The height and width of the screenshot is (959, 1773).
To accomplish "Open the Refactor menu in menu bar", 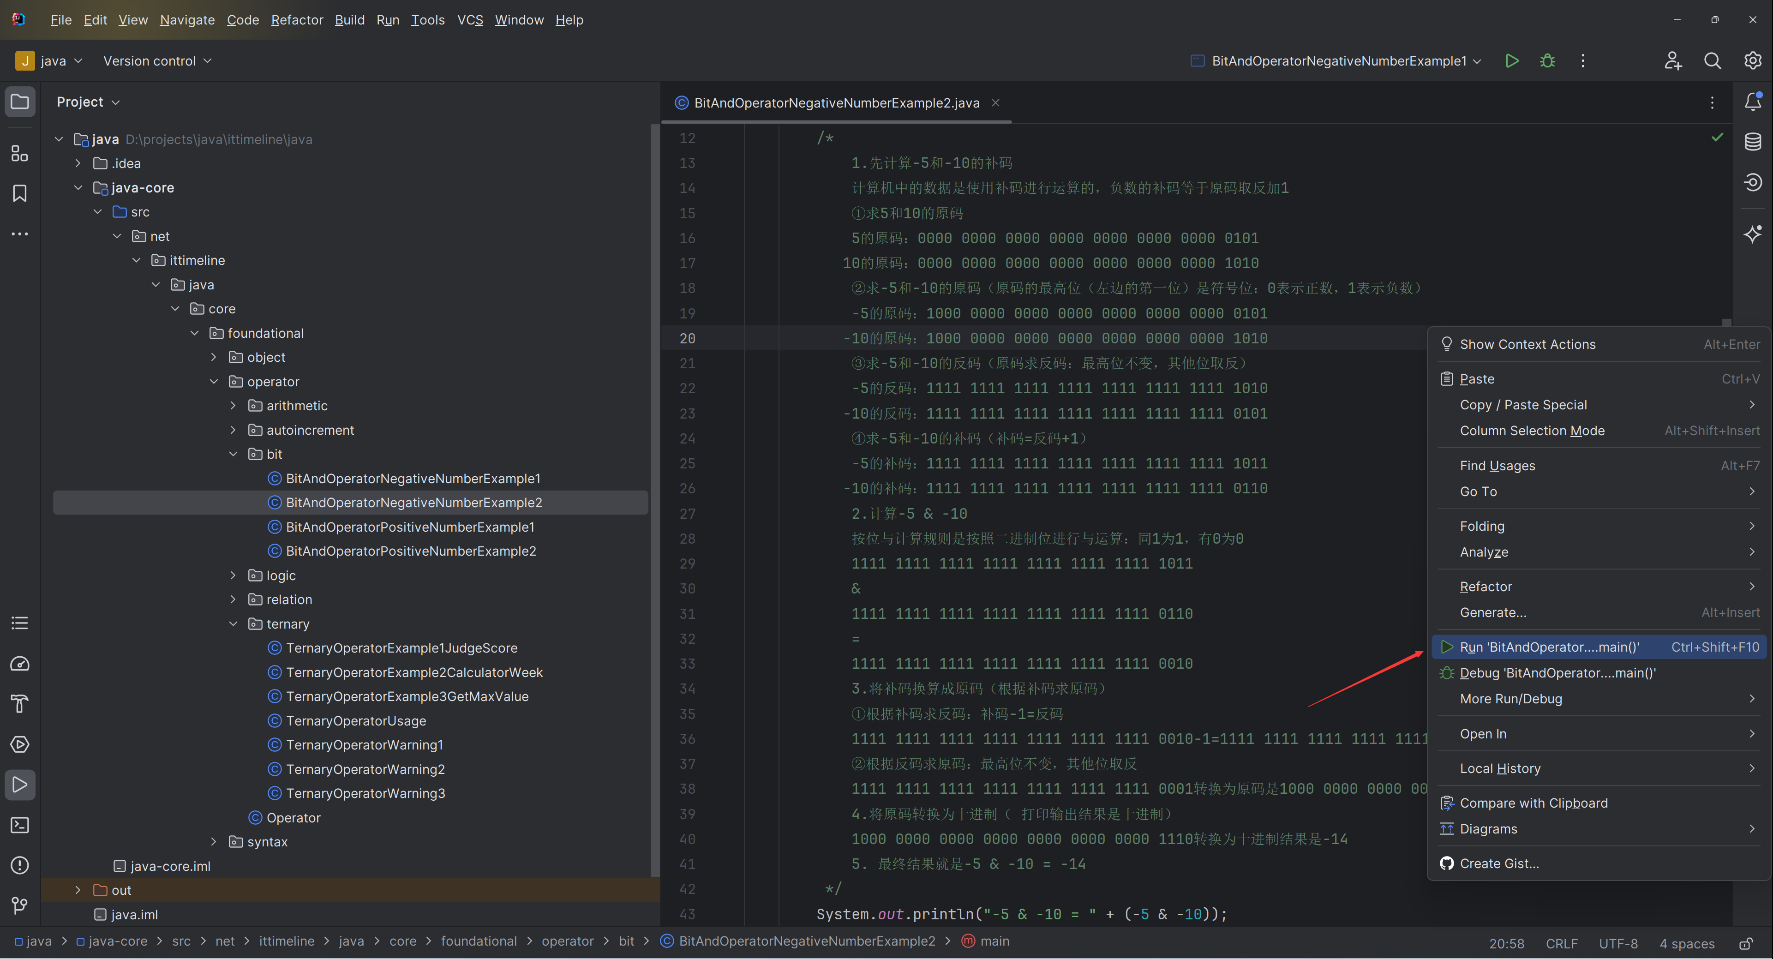I will (297, 20).
